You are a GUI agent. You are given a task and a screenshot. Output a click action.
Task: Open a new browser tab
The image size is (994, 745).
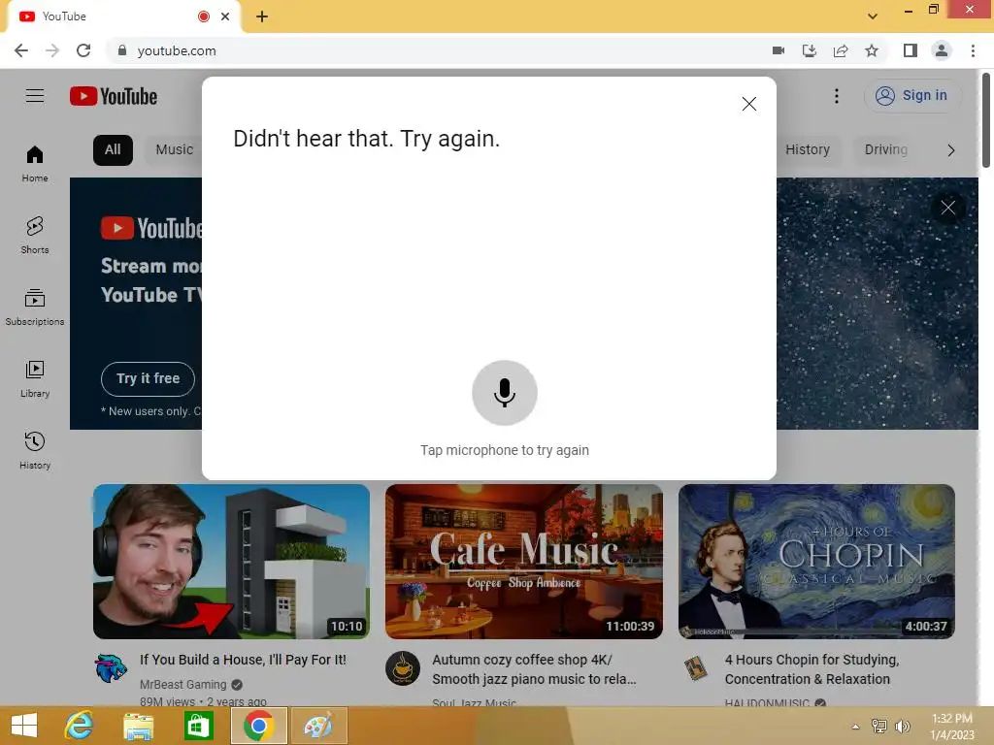tap(262, 17)
